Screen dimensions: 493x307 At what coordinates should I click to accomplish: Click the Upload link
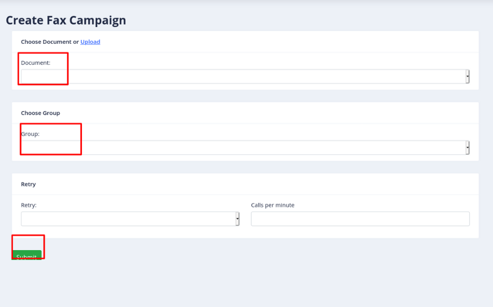click(x=90, y=42)
